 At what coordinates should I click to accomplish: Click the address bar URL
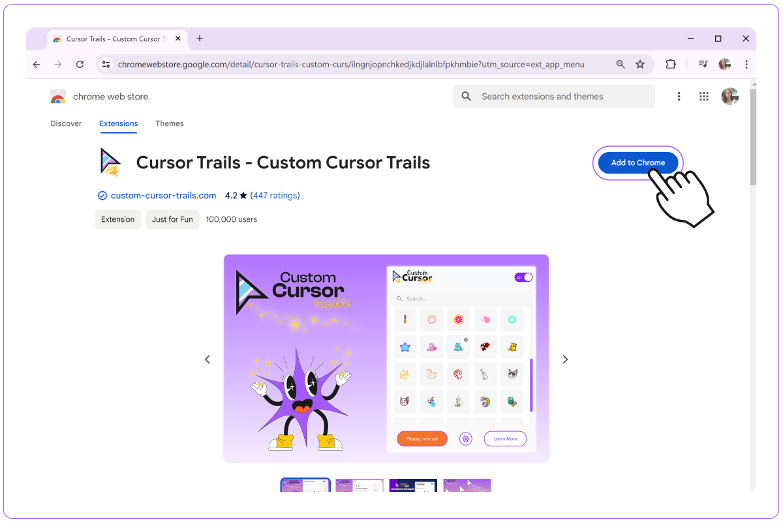coord(351,65)
